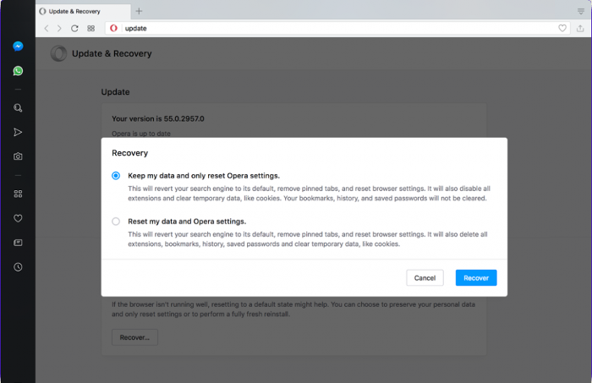Cancel the Recovery dialog
Image resolution: width=592 pixels, height=383 pixels.
425,277
